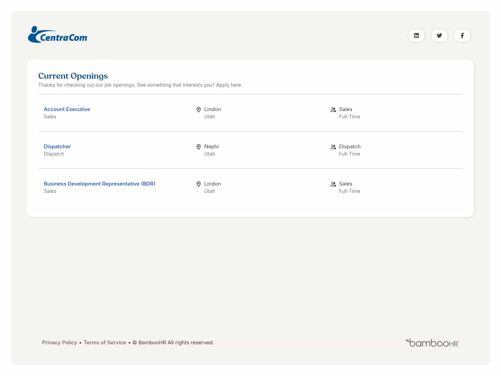Image resolution: width=501 pixels, height=376 pixels.
Task: Click people icon in BDR row
Action: click(333, 184)
